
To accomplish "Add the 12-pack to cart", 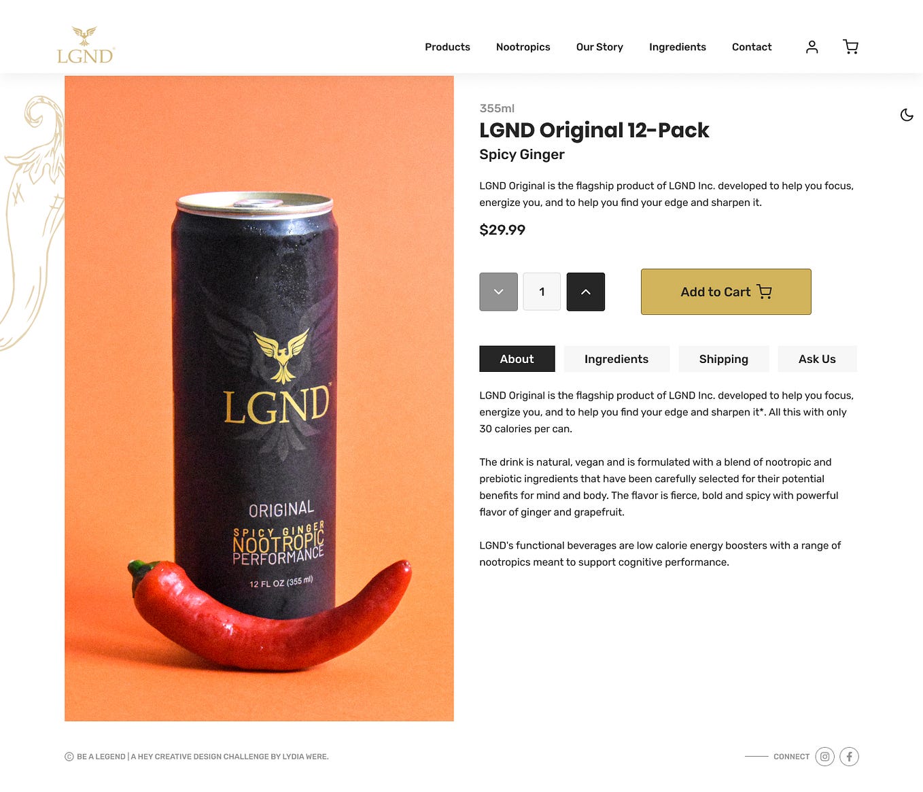I will 726,292.
